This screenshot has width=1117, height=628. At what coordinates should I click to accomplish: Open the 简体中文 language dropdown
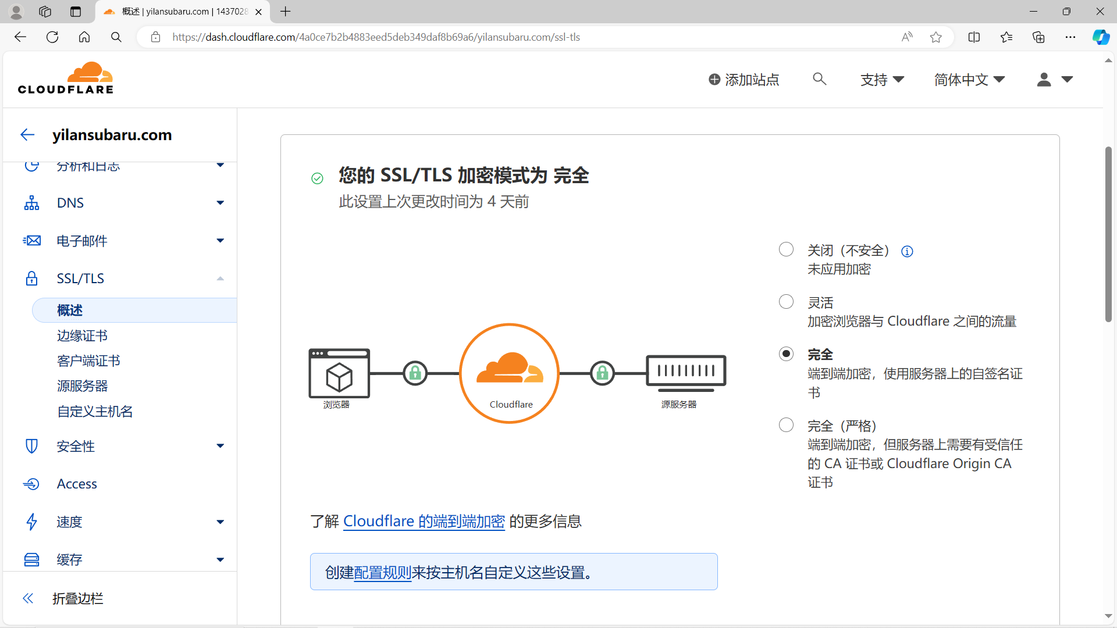click(969, 80)
